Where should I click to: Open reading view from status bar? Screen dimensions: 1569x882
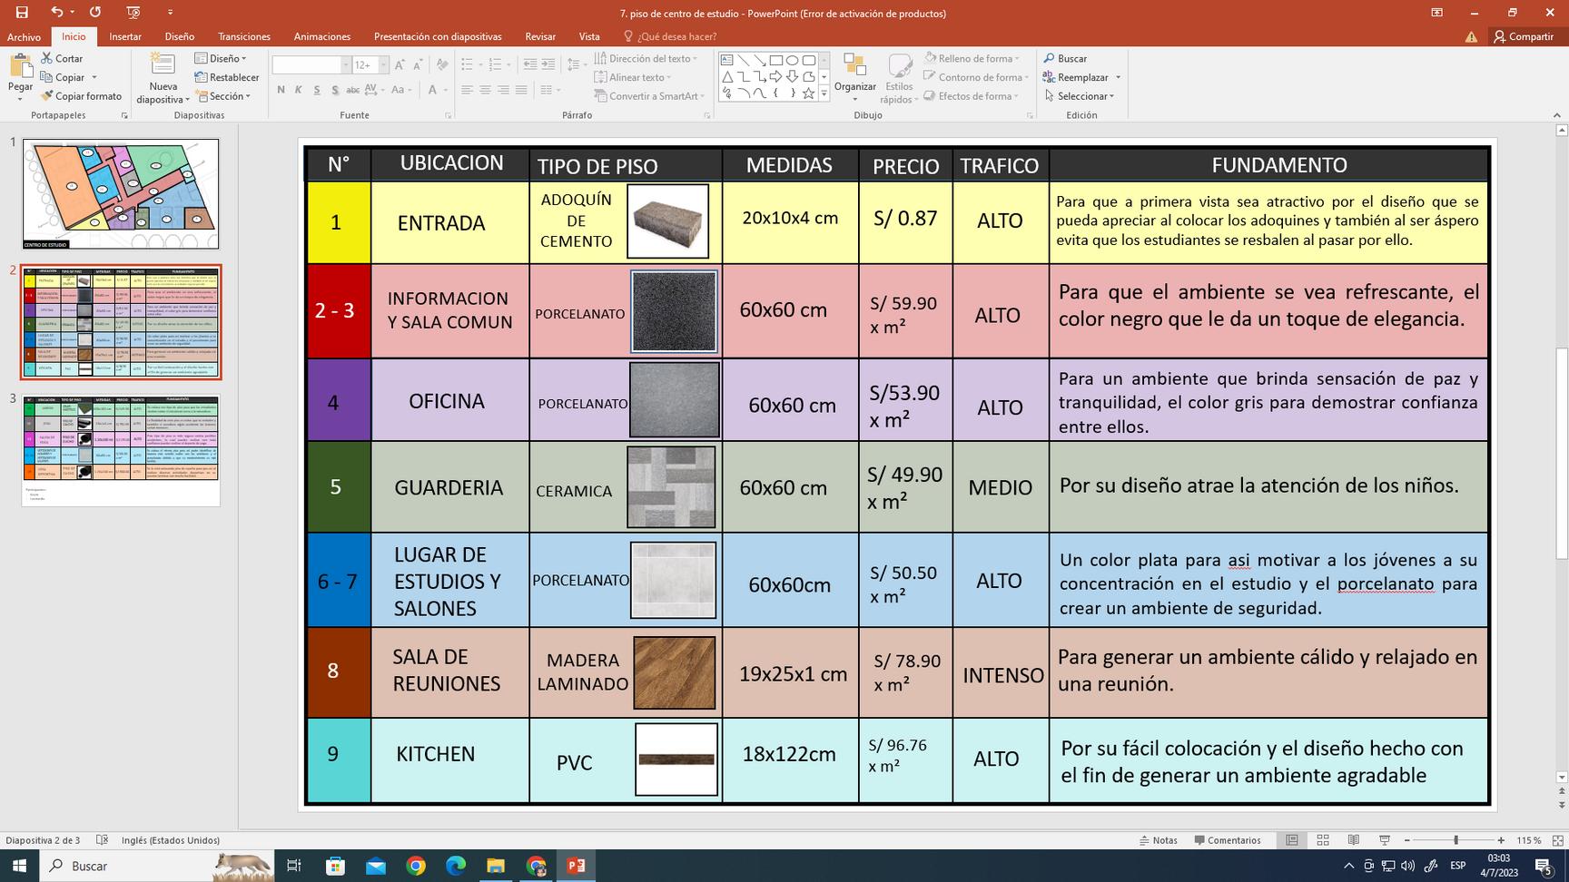[1354, 840]
